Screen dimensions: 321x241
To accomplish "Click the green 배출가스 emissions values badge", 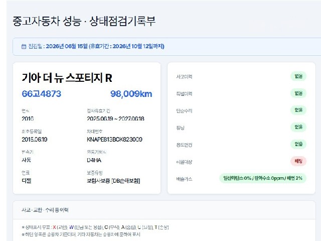I will click(263, 178).
